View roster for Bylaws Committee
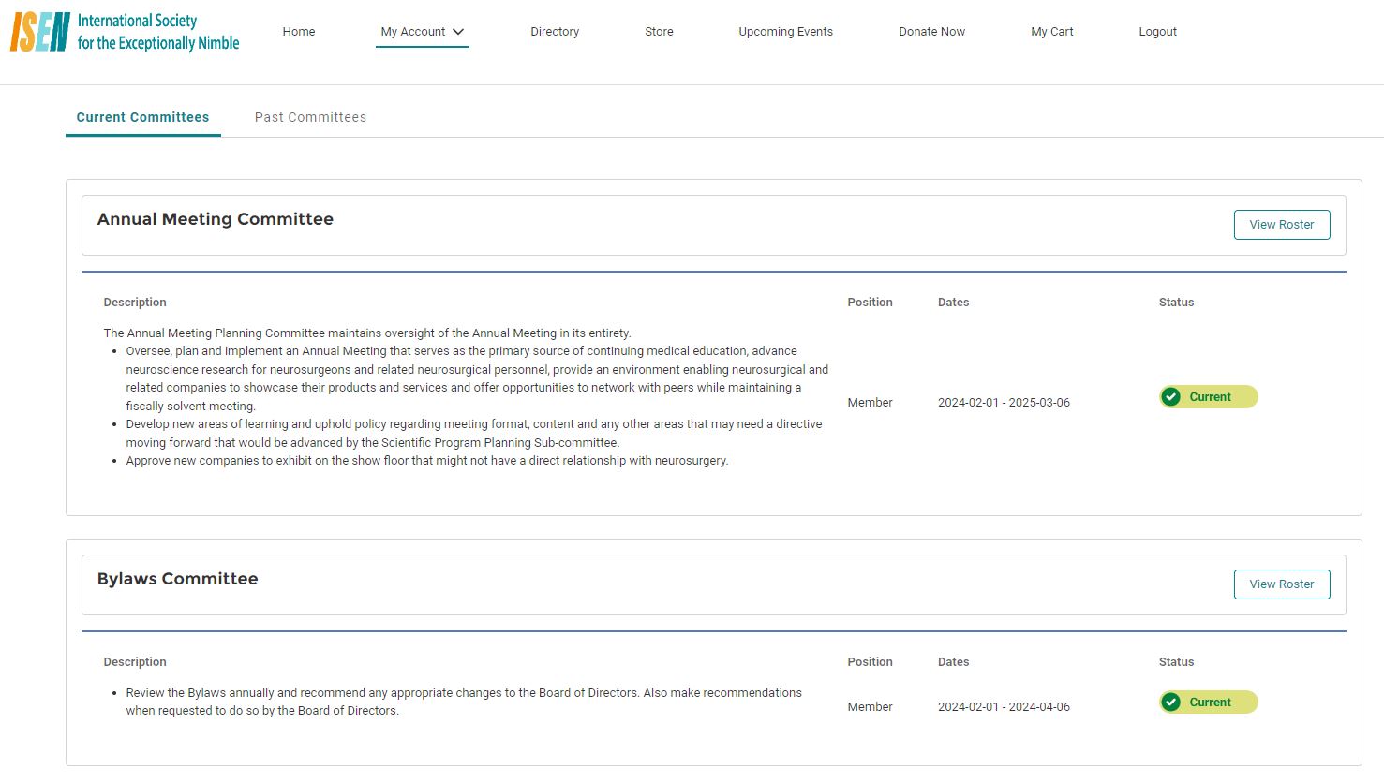 coord(1281,584)
